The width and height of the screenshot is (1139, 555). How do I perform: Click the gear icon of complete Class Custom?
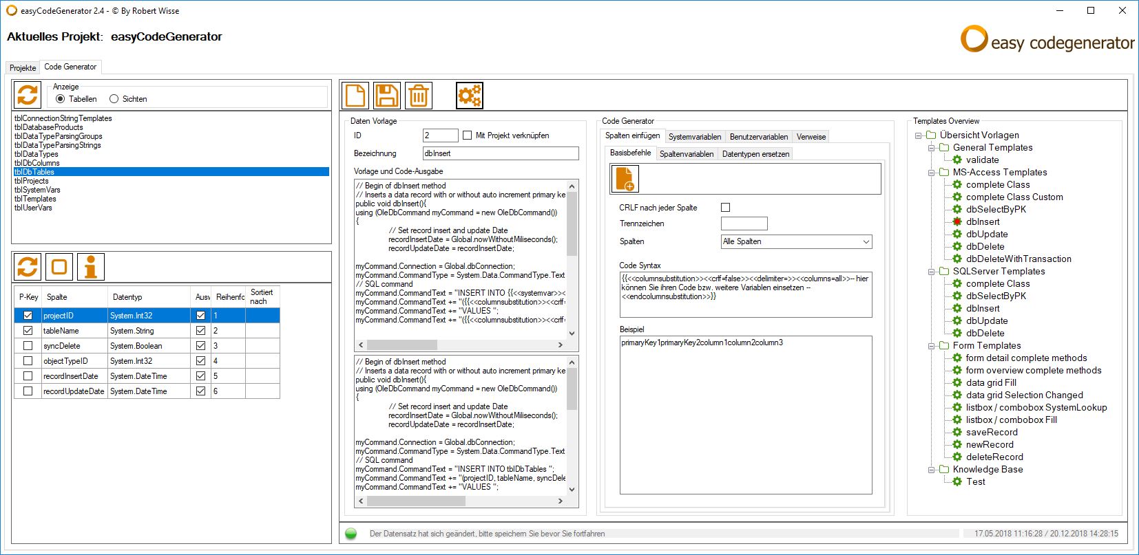pyautogui.click(x=957, y=197)
